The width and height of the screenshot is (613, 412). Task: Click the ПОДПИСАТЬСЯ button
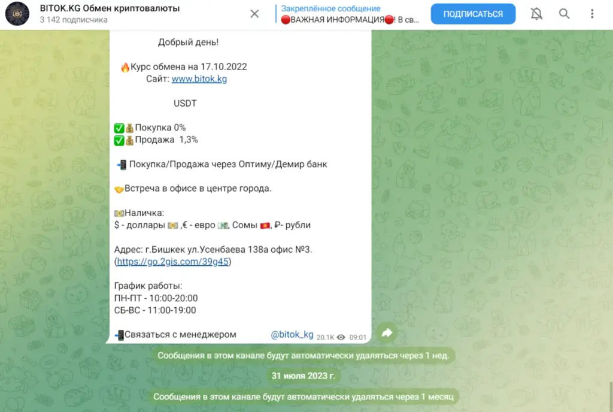[x=473, y=14]
